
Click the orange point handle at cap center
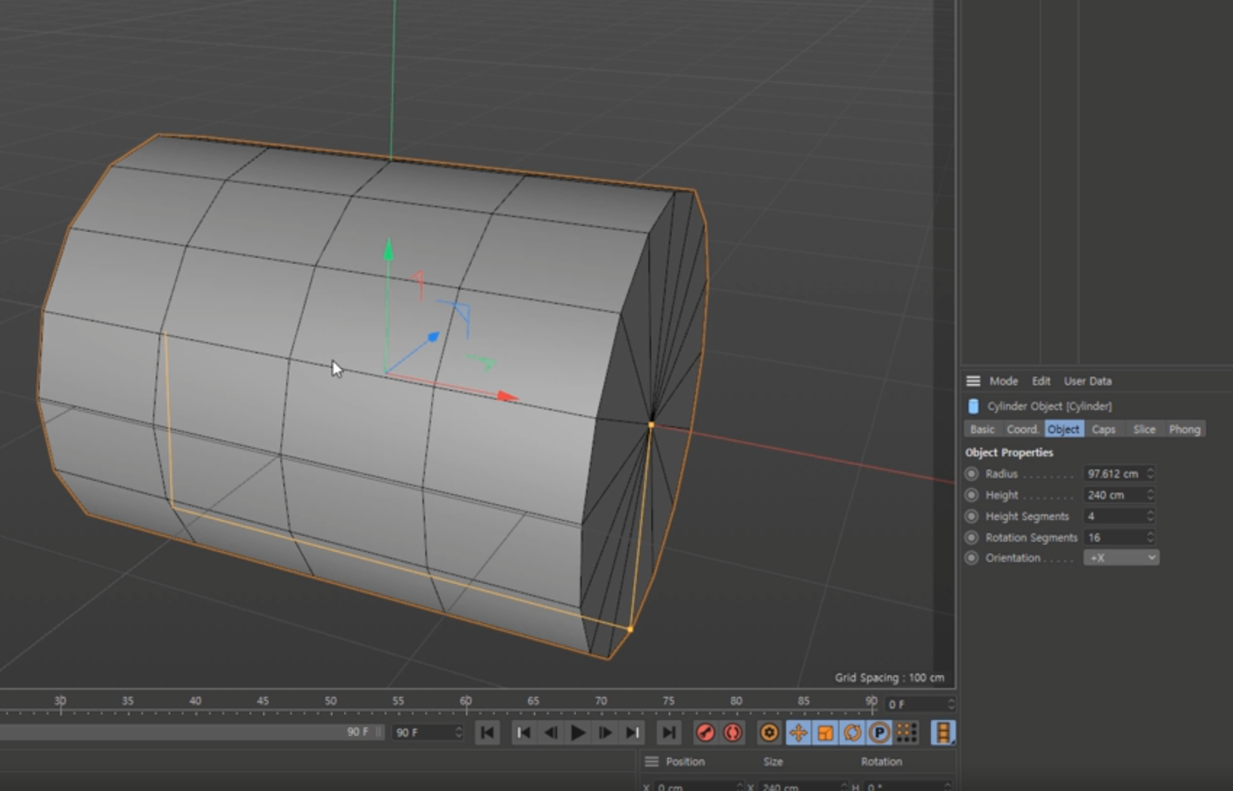pos(651,425)
